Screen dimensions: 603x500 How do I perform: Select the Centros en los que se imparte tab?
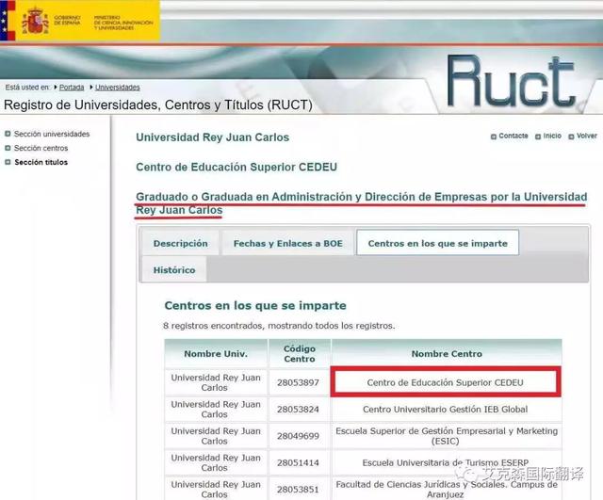click(x=437, y=243)
